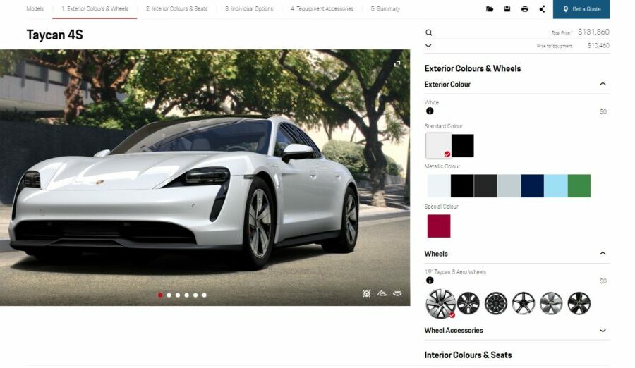
Task: Jump to the third car image dot
Action: [178, 295]
